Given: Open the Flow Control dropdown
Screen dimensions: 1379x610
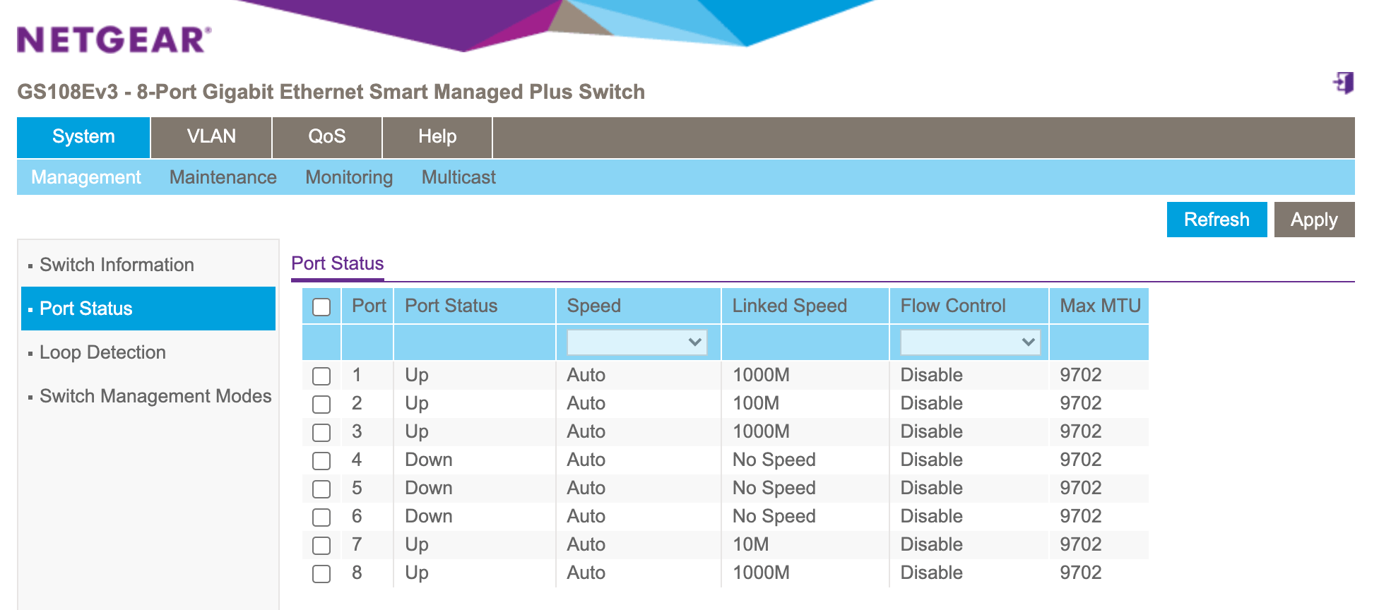Looking at the screenshot, I should click(968, 342).
